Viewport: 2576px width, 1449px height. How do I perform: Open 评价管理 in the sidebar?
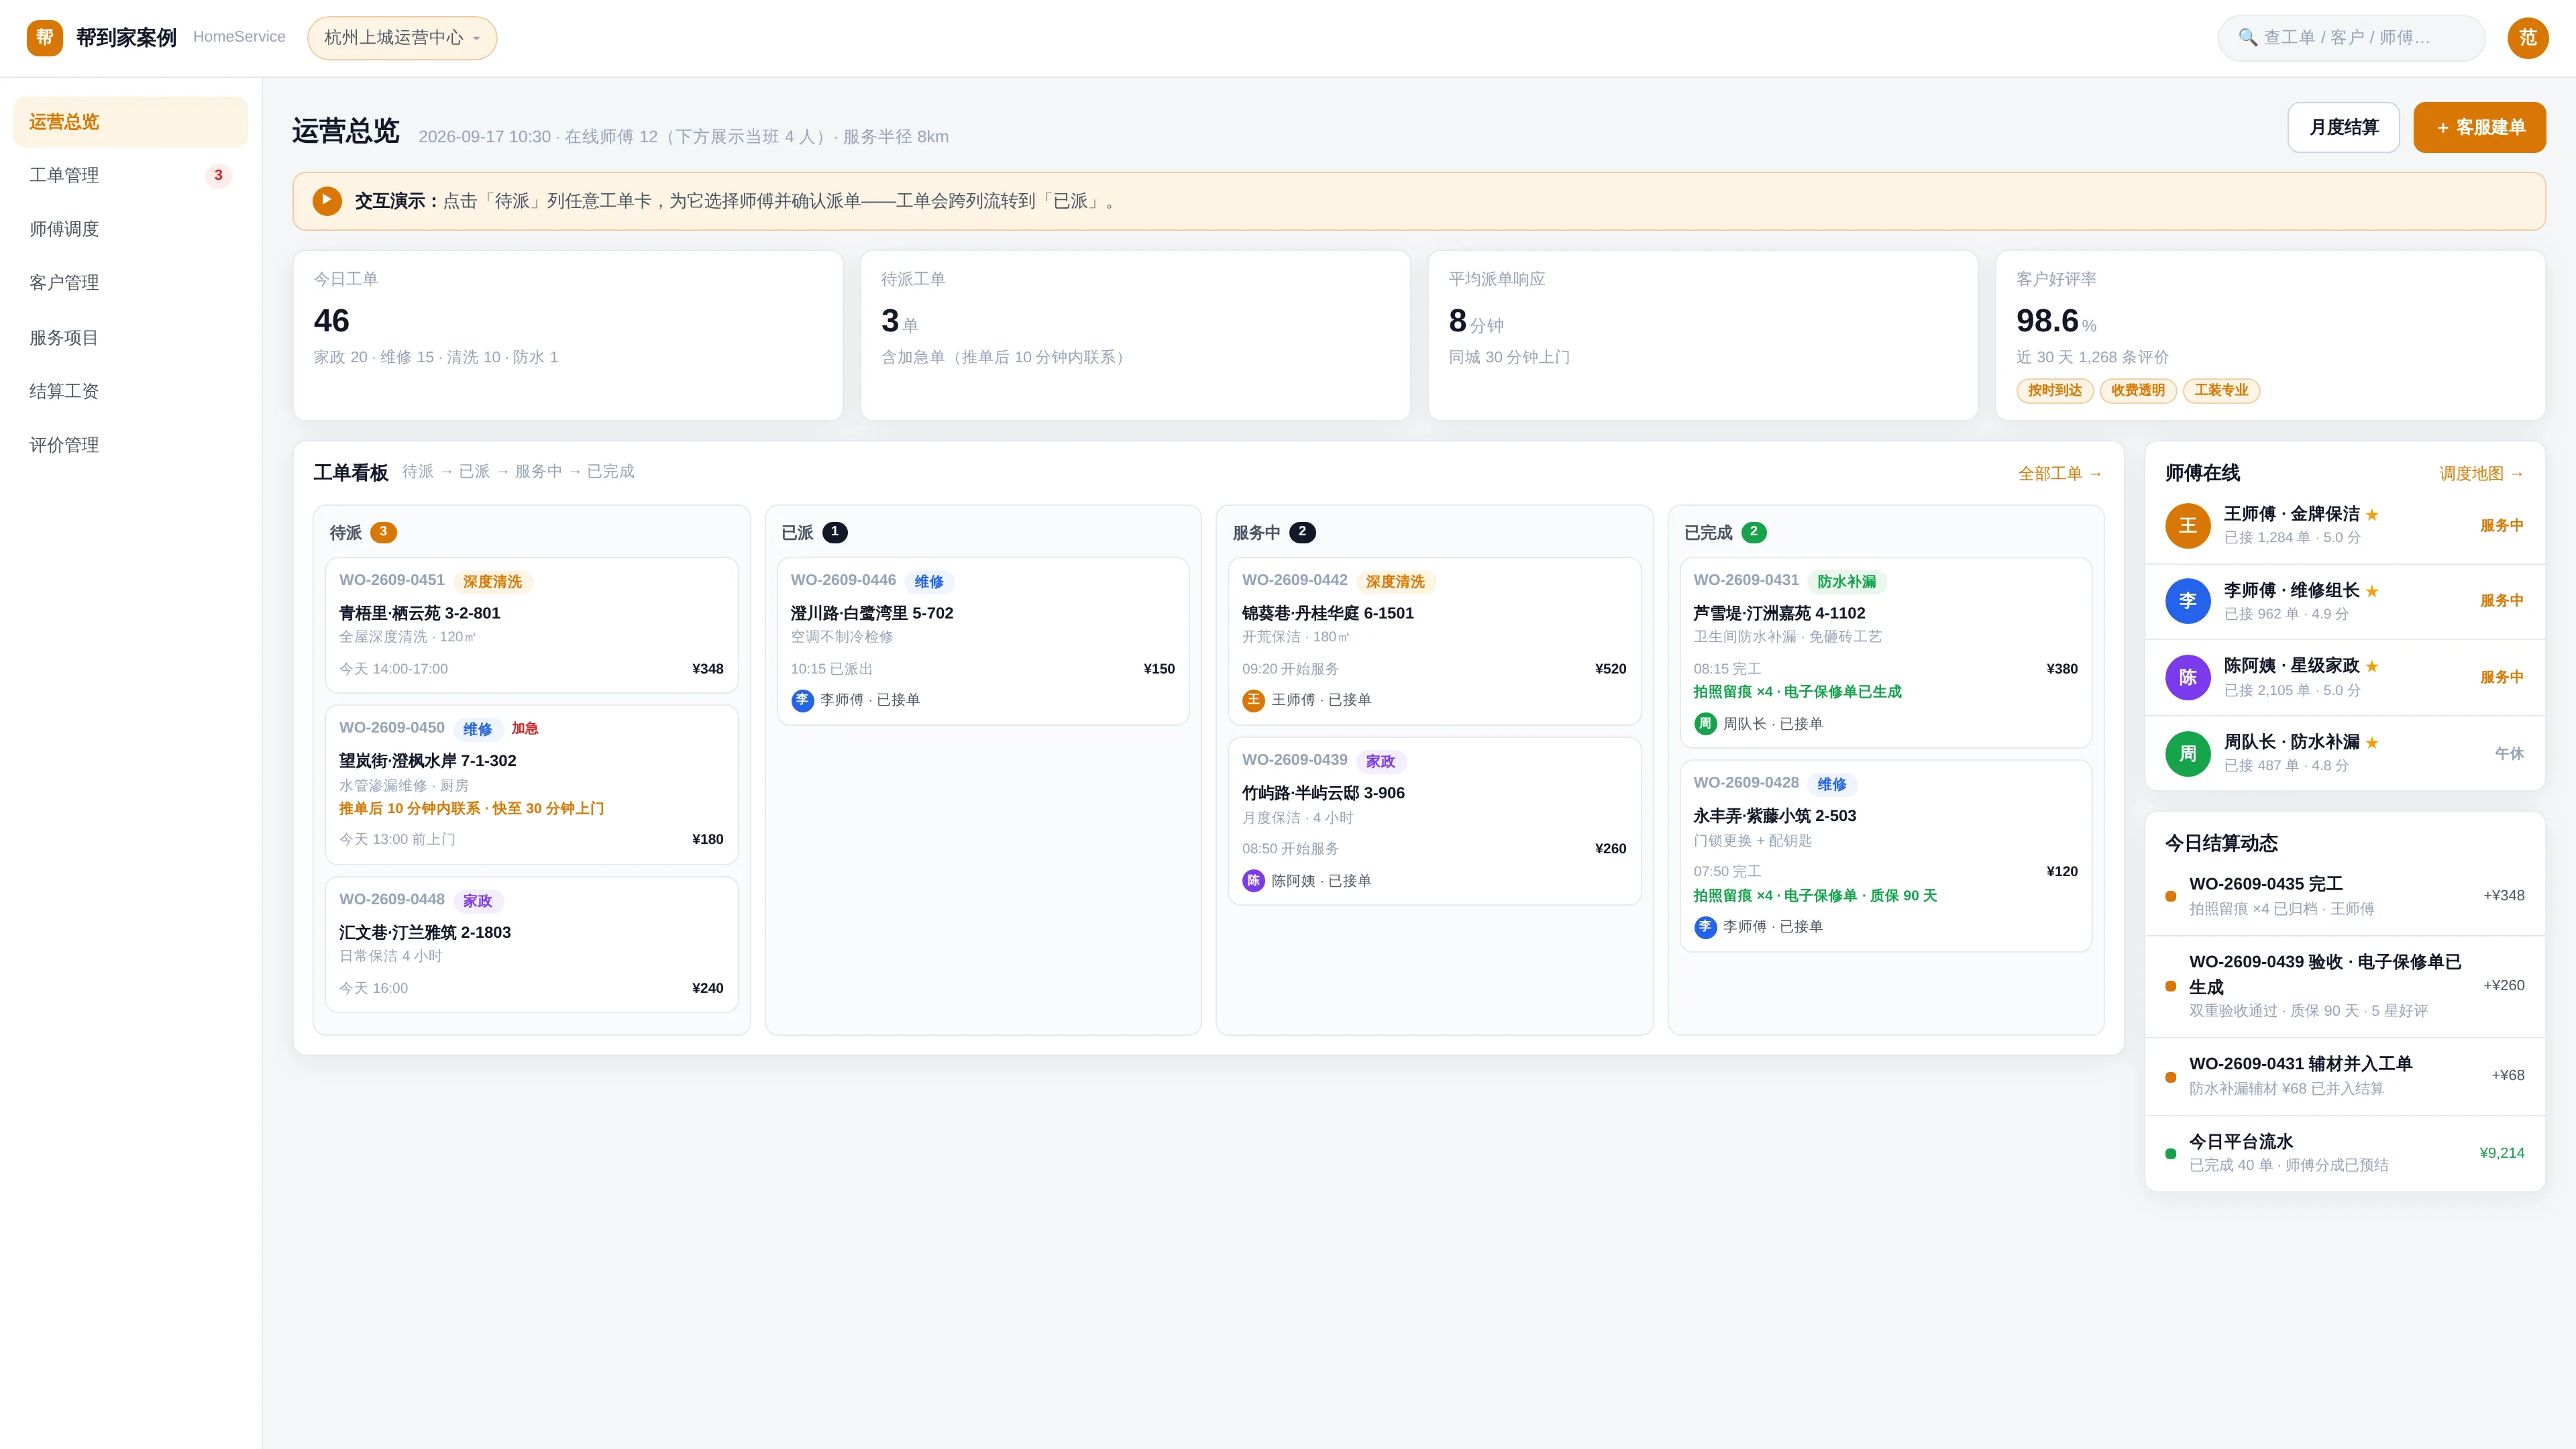coord(130,445)
